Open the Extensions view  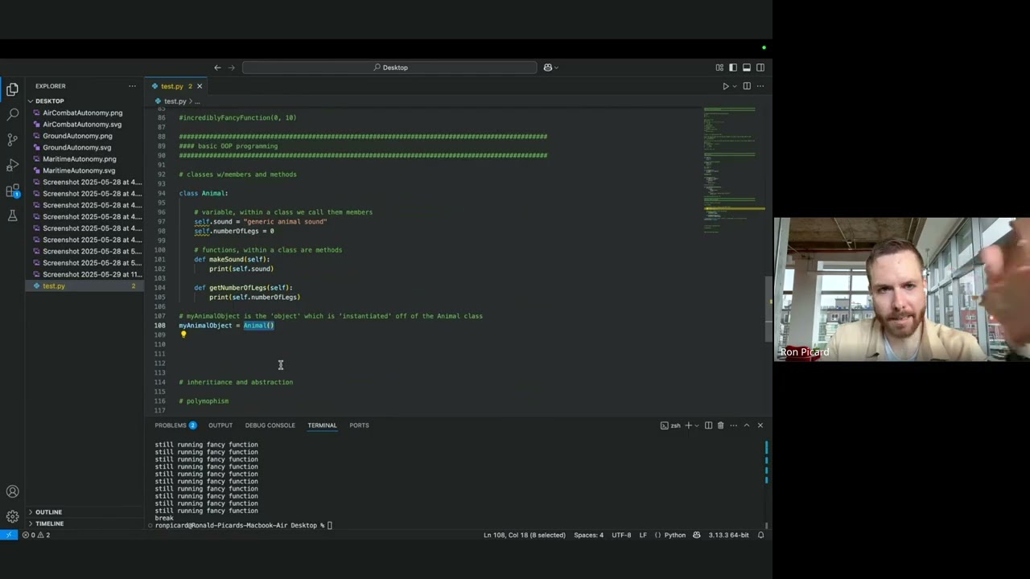12,191
